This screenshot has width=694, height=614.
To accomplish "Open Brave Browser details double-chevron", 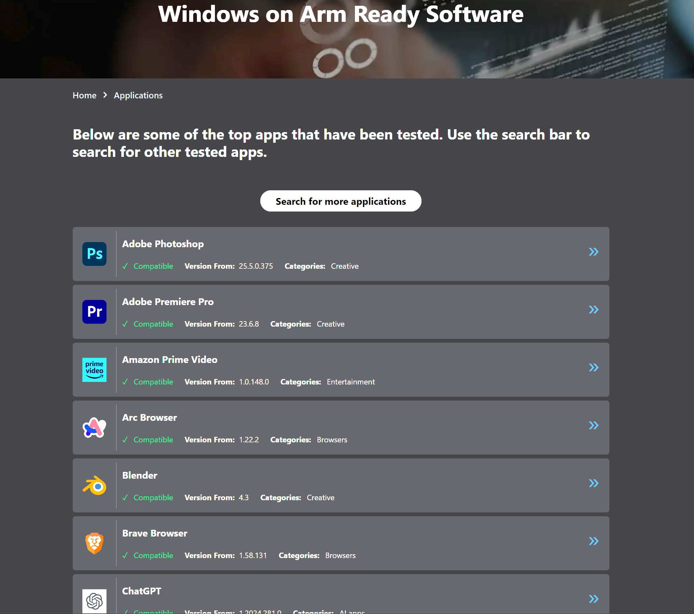I will (594, 541).
